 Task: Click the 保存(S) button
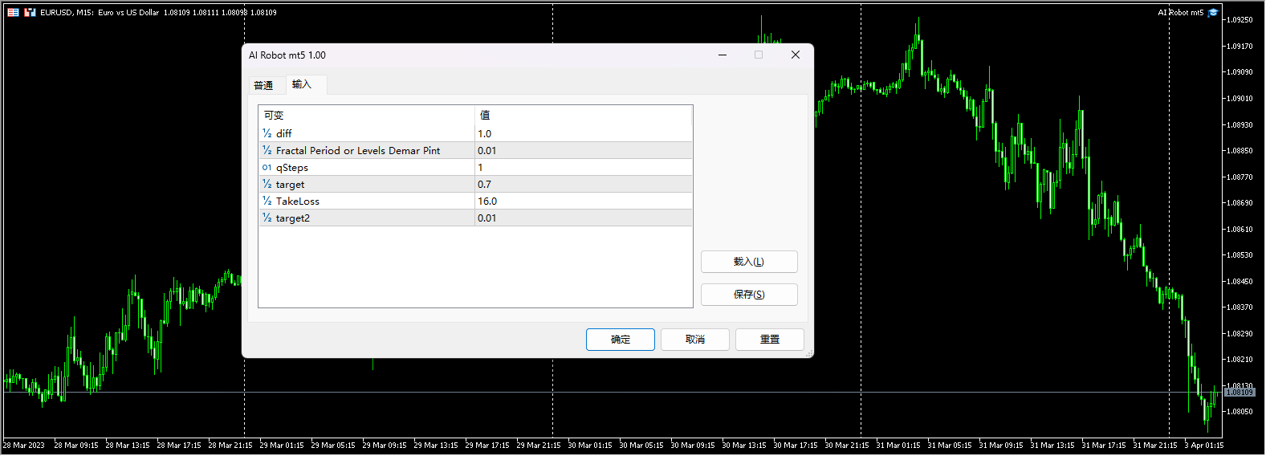(749, 295)
